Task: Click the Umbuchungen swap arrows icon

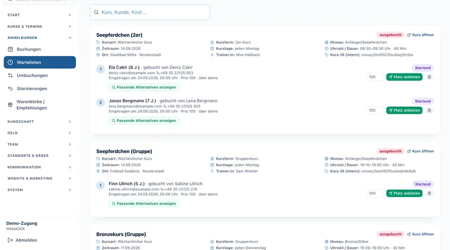Action: tap(10, 75)
